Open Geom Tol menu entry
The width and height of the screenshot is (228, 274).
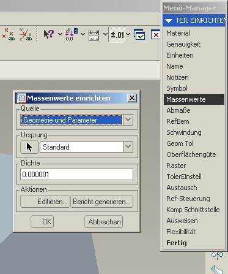(x=194, y=143)
